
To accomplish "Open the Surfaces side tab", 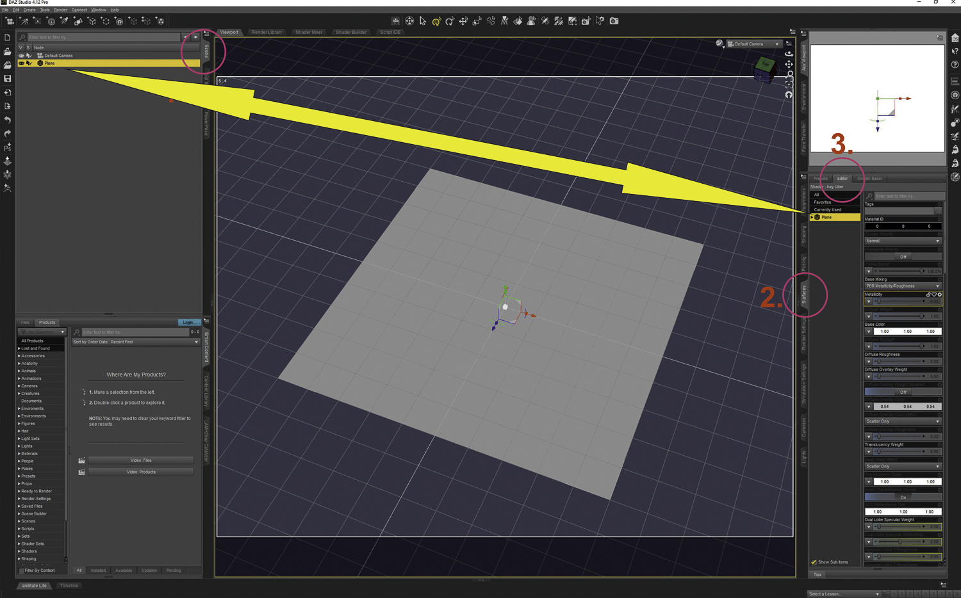I will click(804, 295).
